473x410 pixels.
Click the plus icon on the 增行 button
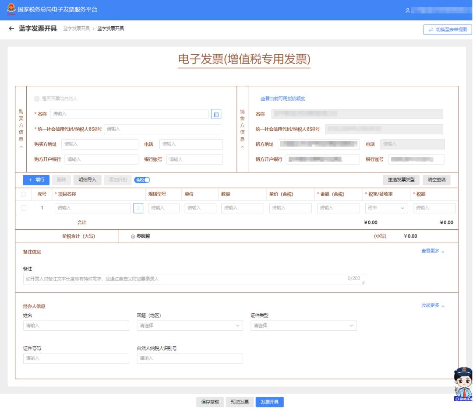(x=31, y=179)
